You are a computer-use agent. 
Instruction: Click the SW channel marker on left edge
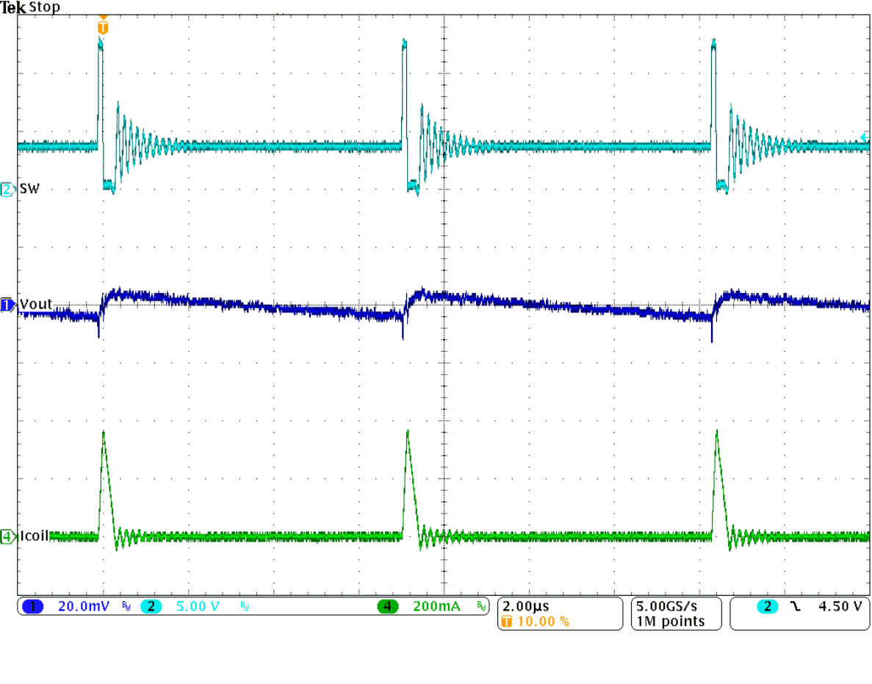(6, 188)
